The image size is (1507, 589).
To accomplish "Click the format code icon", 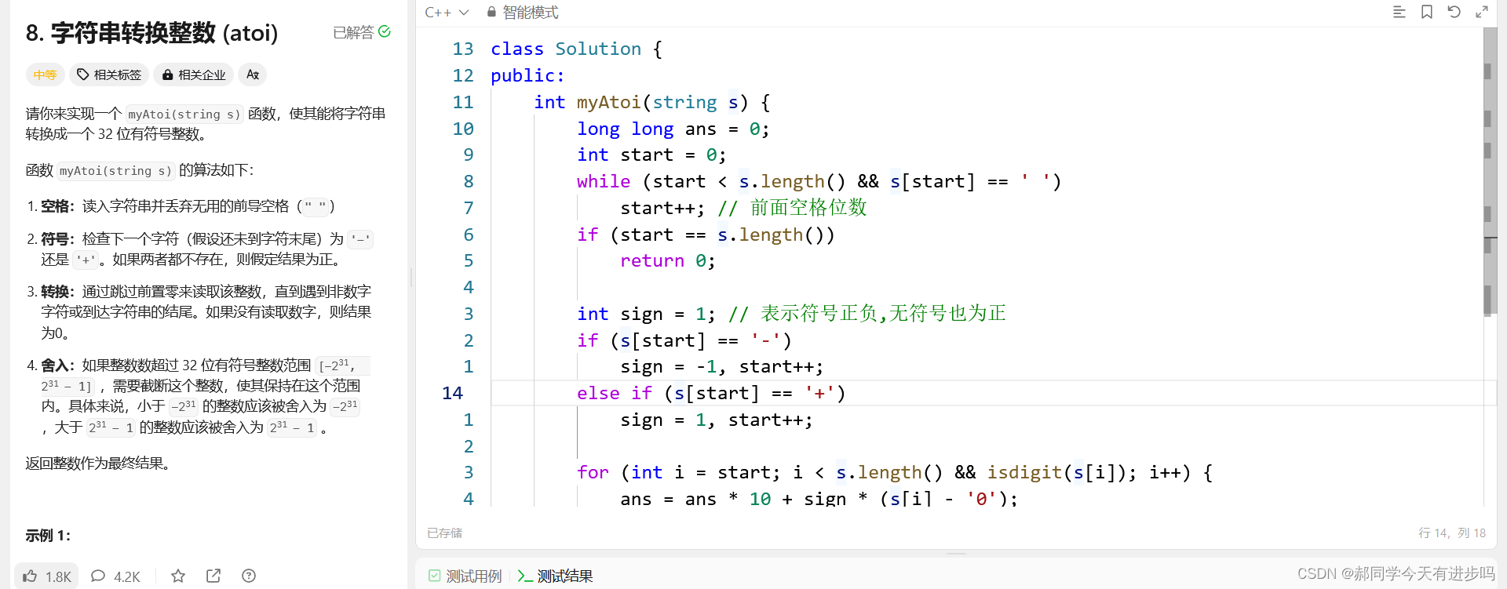I will tap(1399, 12).
